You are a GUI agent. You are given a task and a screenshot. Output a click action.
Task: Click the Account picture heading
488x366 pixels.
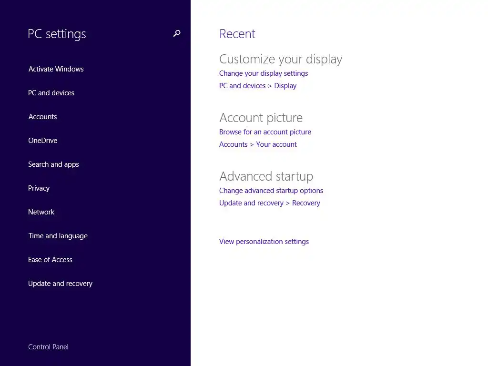coord(261,118)
